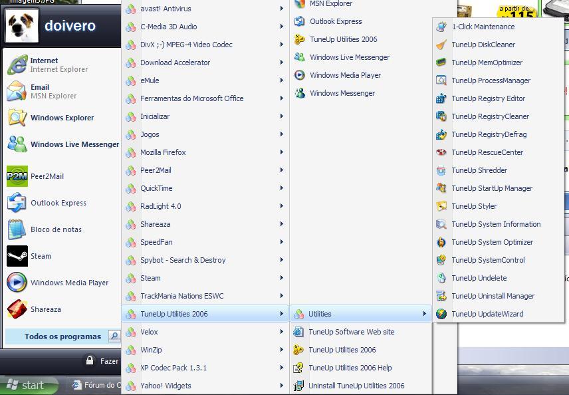The width and height of the screenshot is (569, 395).
Task: Launch TuneUp Utilities 2006 below Web site entry
Action: point(361,350)
